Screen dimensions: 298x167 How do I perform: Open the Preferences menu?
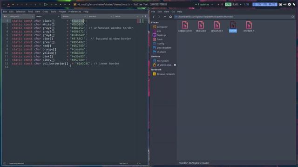tap(74, 12)
